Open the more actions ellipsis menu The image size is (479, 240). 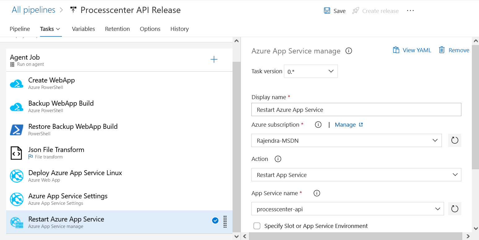(x=410, y=11)
